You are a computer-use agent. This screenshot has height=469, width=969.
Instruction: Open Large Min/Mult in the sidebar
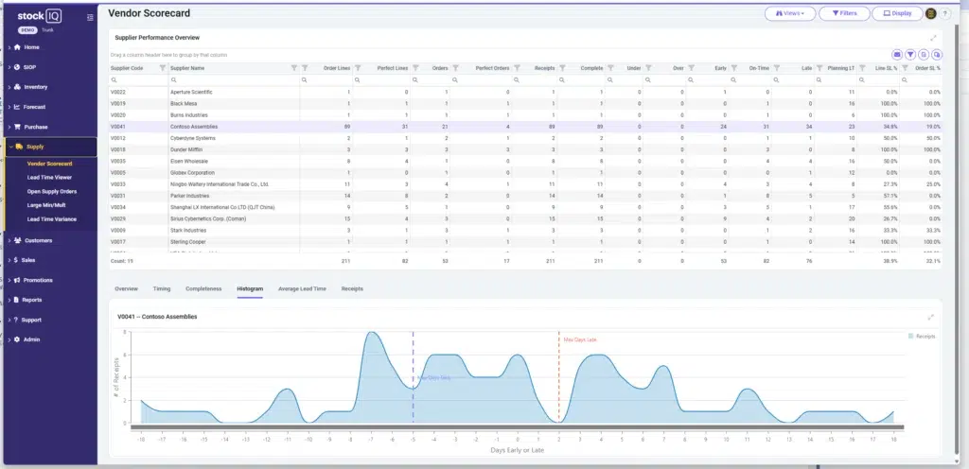[x=47, y=205]
